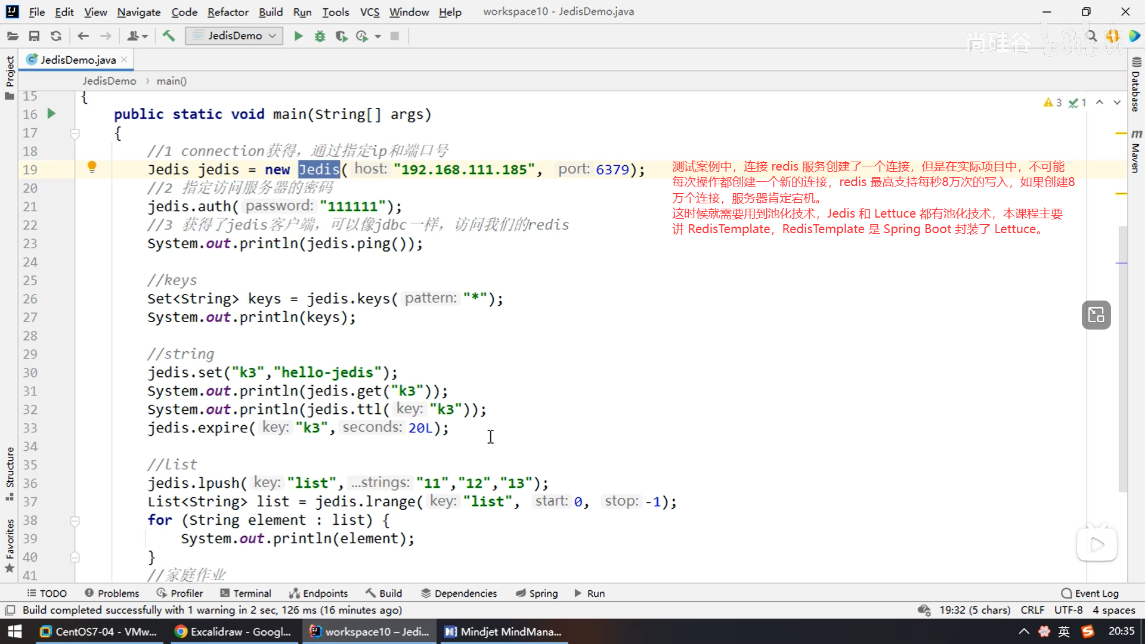Click the yellow intention lightbulb on line 19
Image resolution: width=1145 pixels, height=644 pixels.
tap(92, 168)
